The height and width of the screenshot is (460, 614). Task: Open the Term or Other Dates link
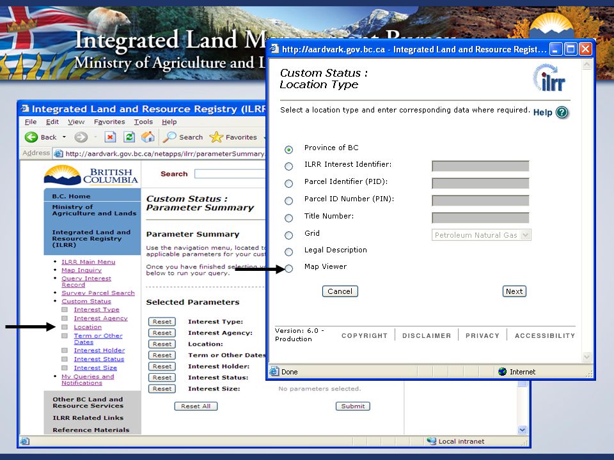pyautogui.click(x=98, y=339)
